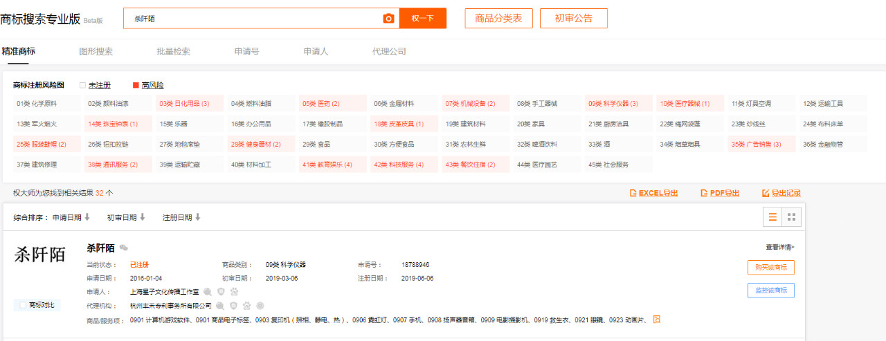Viewport: 886px width, 341px height.
Task: Switch to list view layout
Action: (772, 217)
